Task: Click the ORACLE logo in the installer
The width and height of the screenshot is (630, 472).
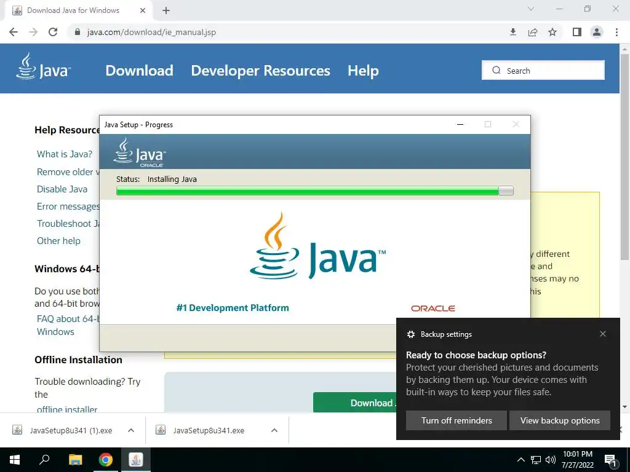Action: click(x=433, y=309)
